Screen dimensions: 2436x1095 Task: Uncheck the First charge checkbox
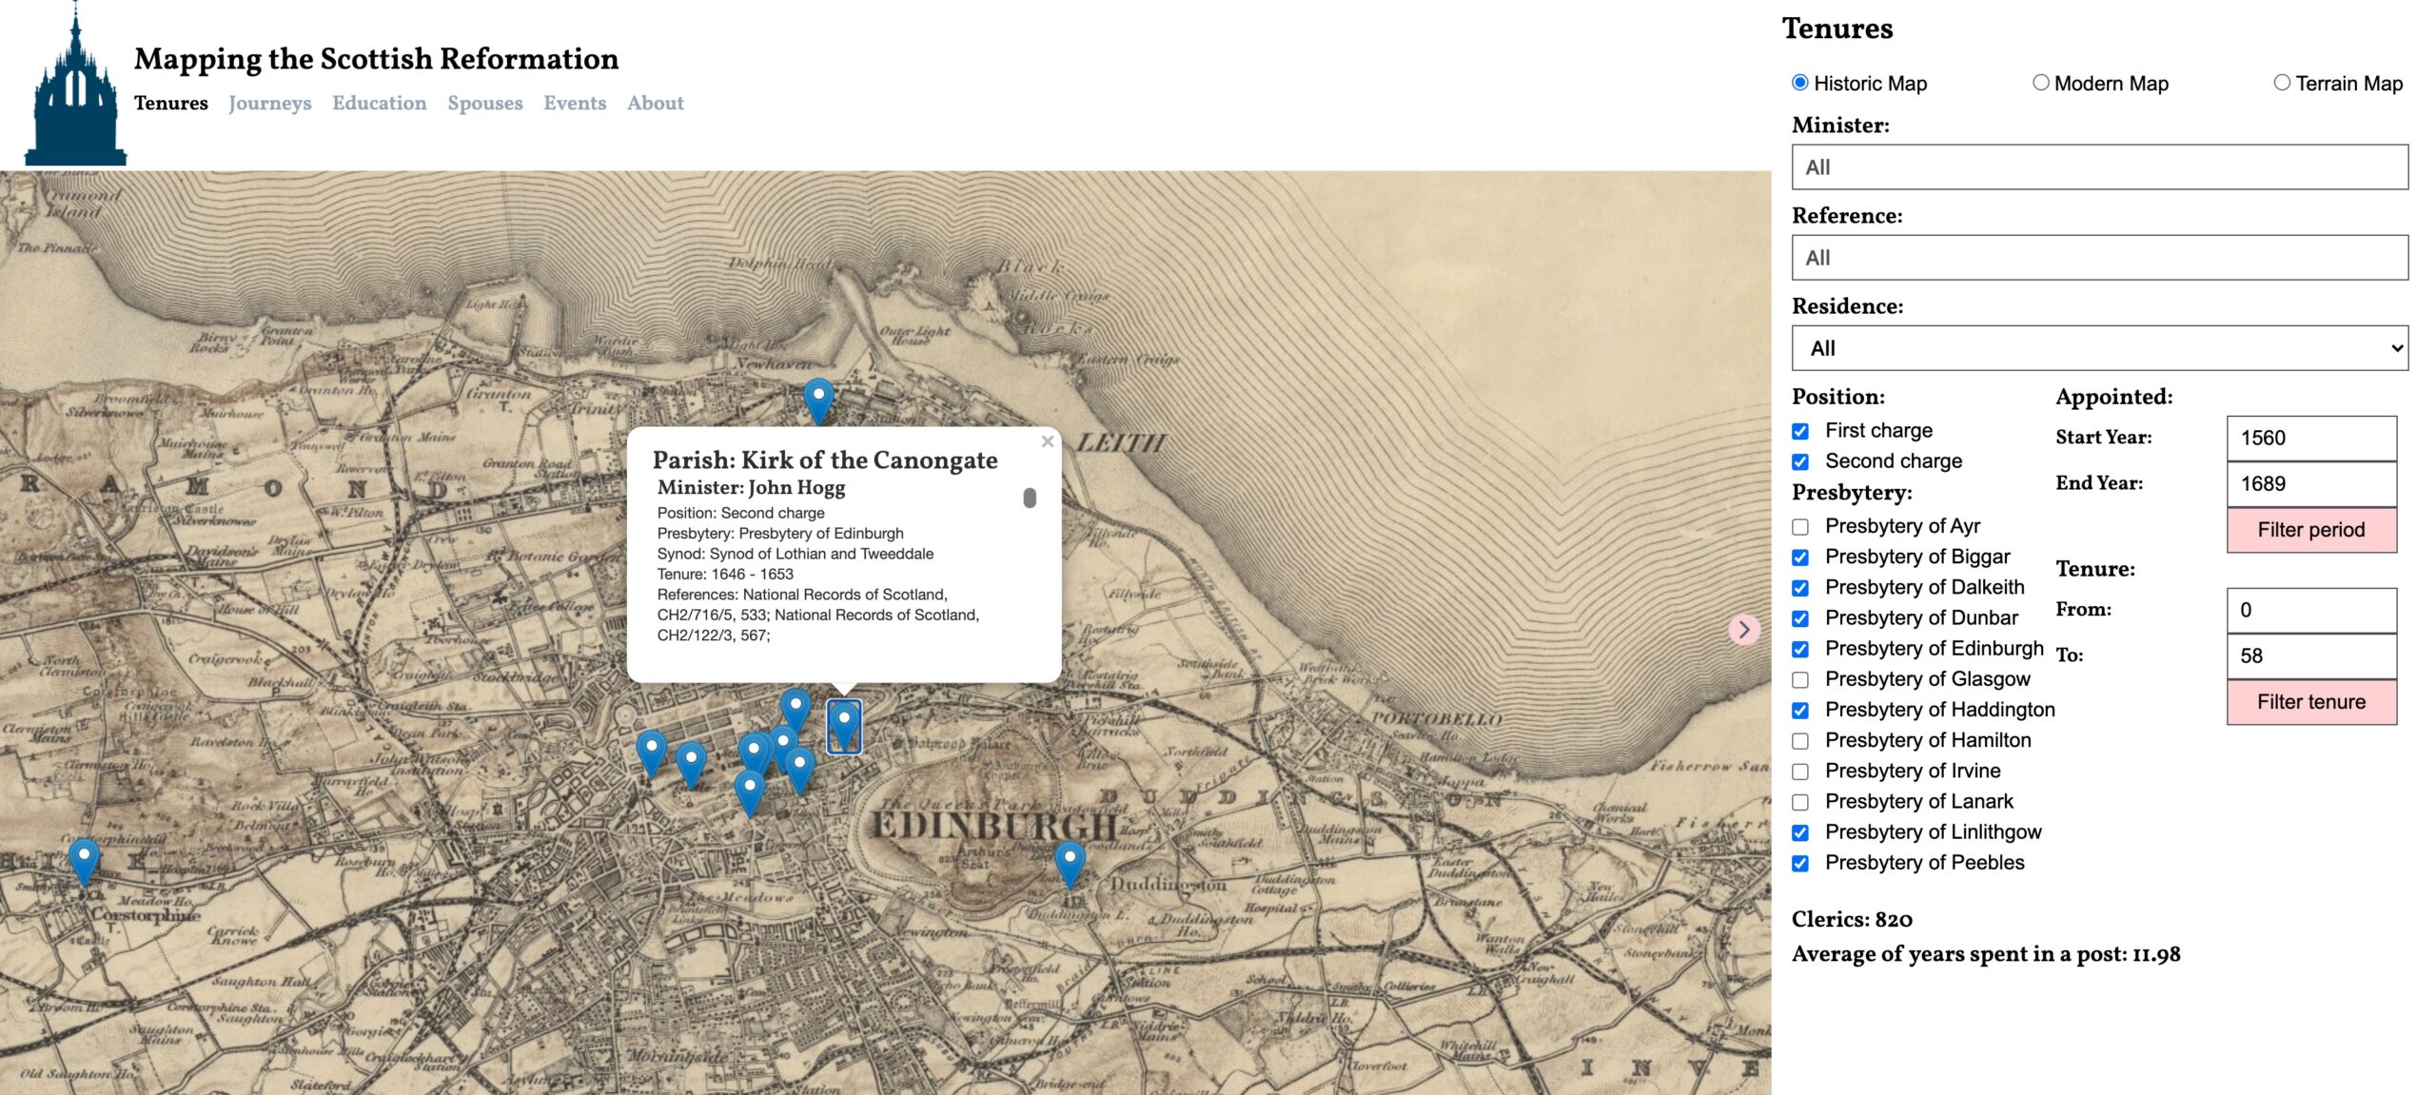coord(1800,431)
